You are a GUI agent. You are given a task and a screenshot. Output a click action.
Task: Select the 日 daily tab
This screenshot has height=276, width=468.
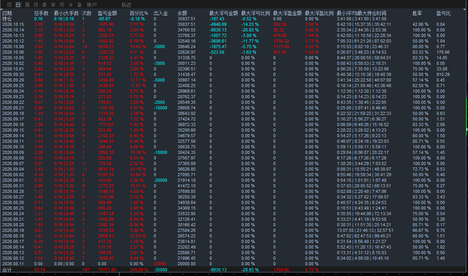18,5
